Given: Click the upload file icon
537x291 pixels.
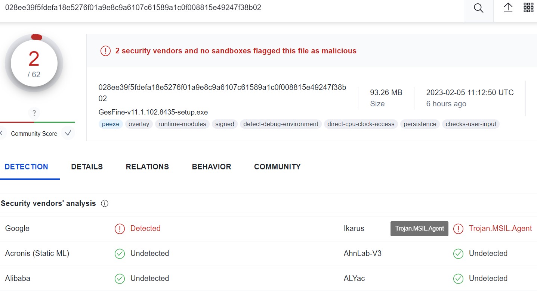Looking at the screenshot, I should pyautogui.click(x=508, y=8).
